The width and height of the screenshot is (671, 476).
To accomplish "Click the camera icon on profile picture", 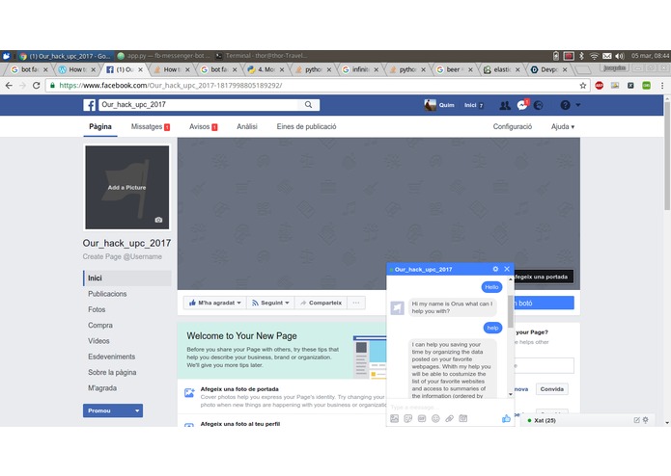I will click(158, 220).
